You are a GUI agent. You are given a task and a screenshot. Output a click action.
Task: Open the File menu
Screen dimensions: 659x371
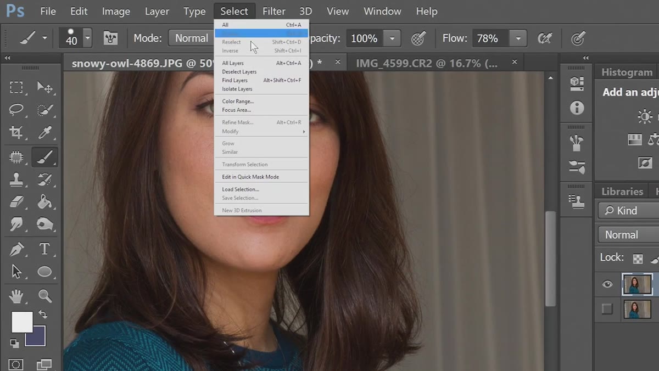pos(48,11)
